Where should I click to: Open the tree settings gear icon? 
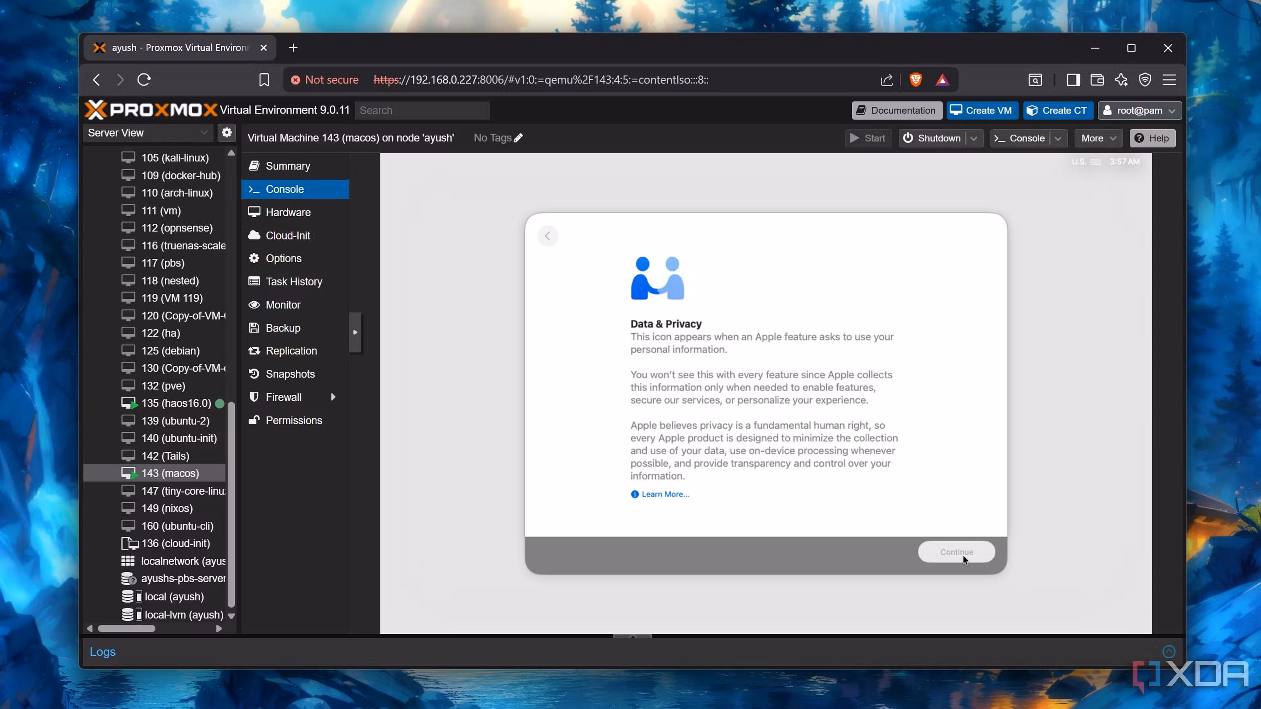coord(227,133)
